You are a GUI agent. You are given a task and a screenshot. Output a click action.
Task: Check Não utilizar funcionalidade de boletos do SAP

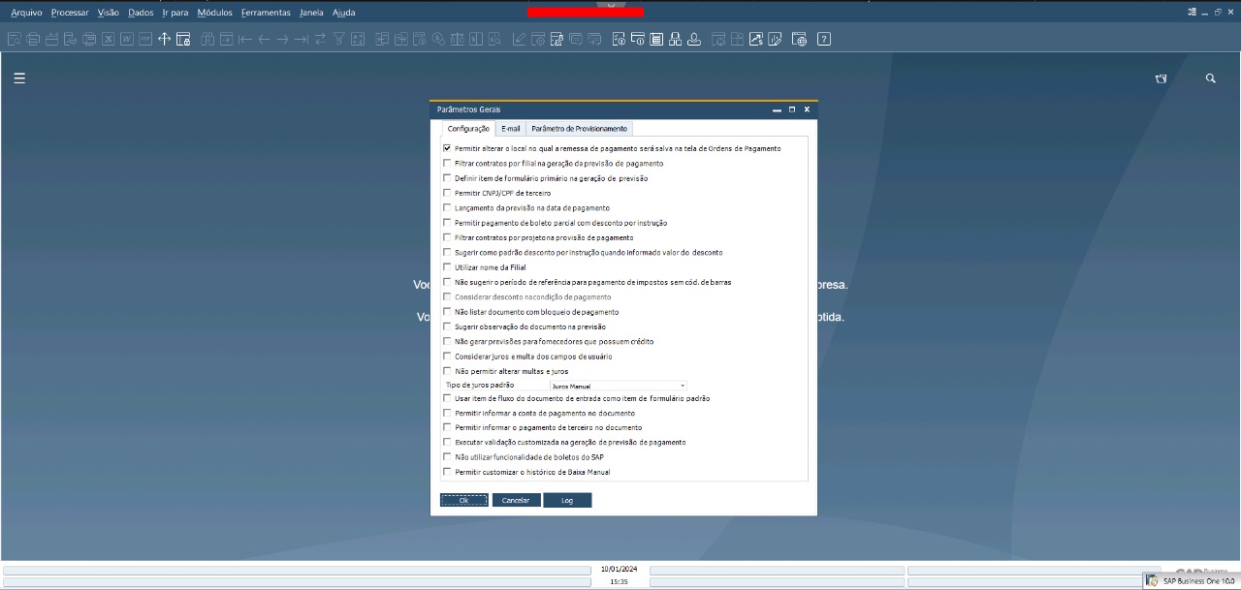[447, 456]
